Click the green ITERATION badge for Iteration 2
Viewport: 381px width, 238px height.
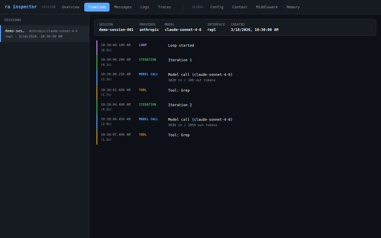[147, 104]
